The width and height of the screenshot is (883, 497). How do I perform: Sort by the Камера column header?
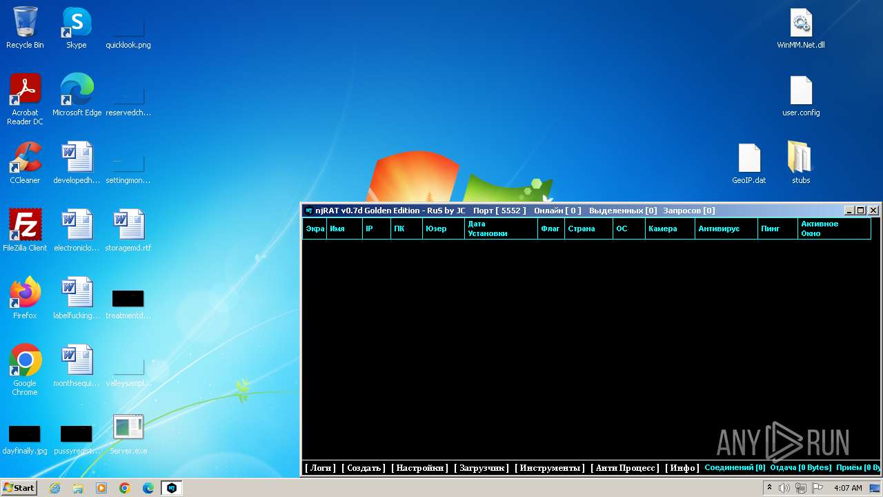tap(670, 228)
